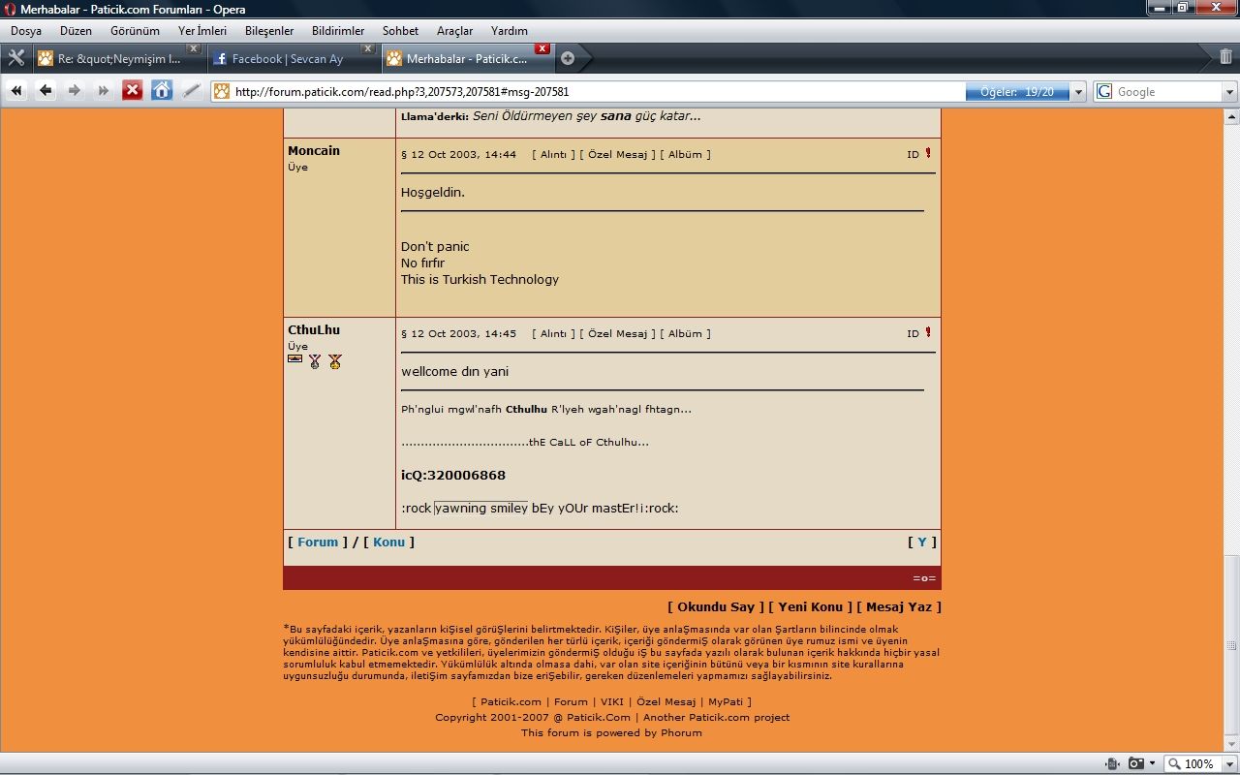
Task: Close the Merhabalar - Paticik tab
Action: click(542, 48)
